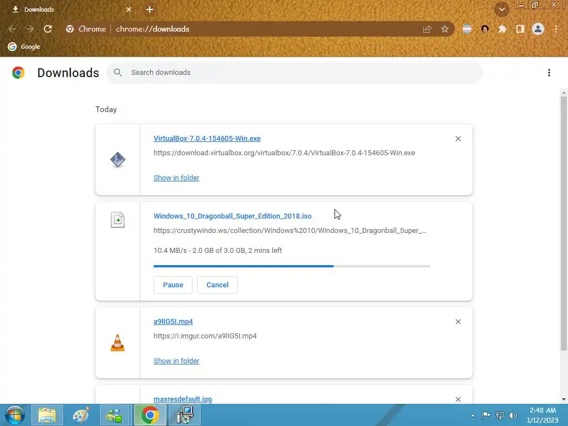Bookmark this page with the star icon
This screenshot has width=568, height=426.
pos(445,29)
